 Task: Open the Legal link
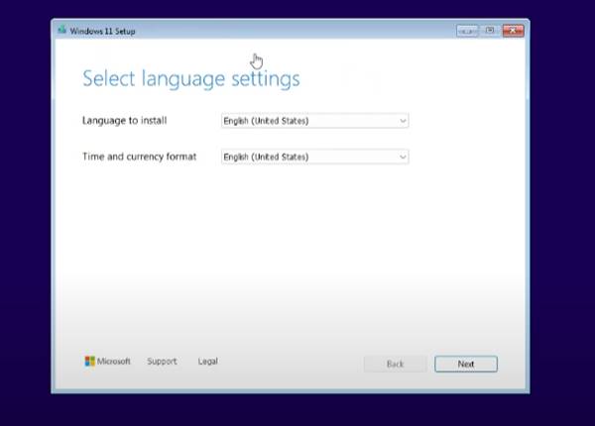207,362
